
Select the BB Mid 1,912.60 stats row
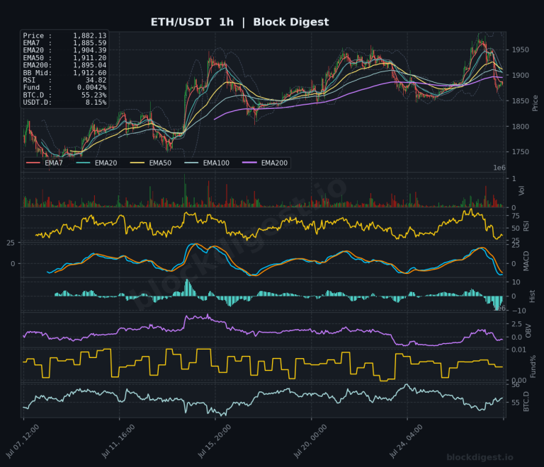[64, 73]
